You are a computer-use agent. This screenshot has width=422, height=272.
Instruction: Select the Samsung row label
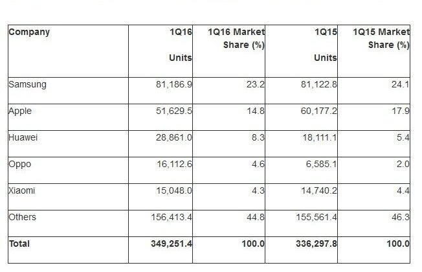click(x=27, y=85)
